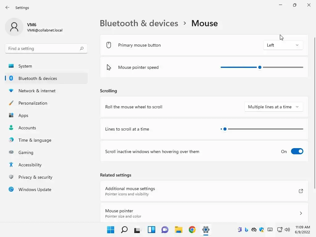Image resolution: width=316 pixels, height=237 pixels.
Task: Click the Accessibility icon in sidebar
Action: (x=11, y=165)
